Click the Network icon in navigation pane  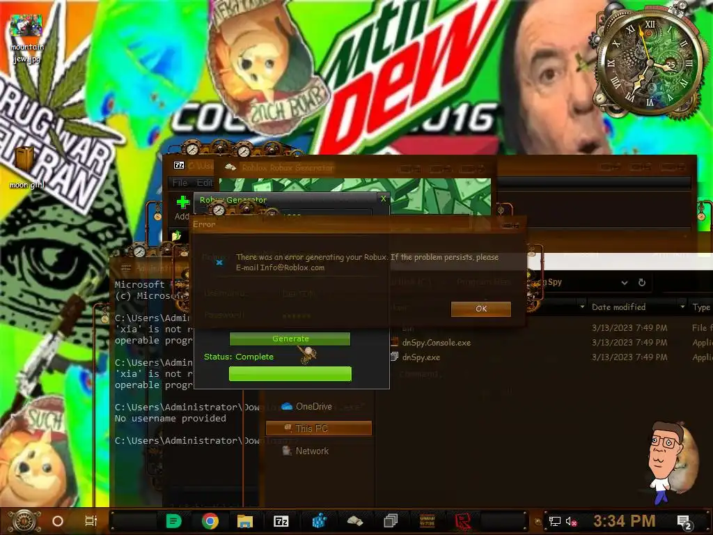[x=286, y=451]
